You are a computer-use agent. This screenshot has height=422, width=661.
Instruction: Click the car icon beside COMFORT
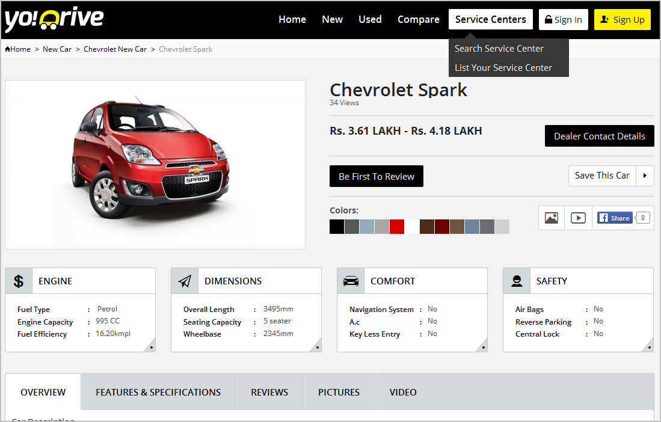pyautogui.click(x=351, y=281)
